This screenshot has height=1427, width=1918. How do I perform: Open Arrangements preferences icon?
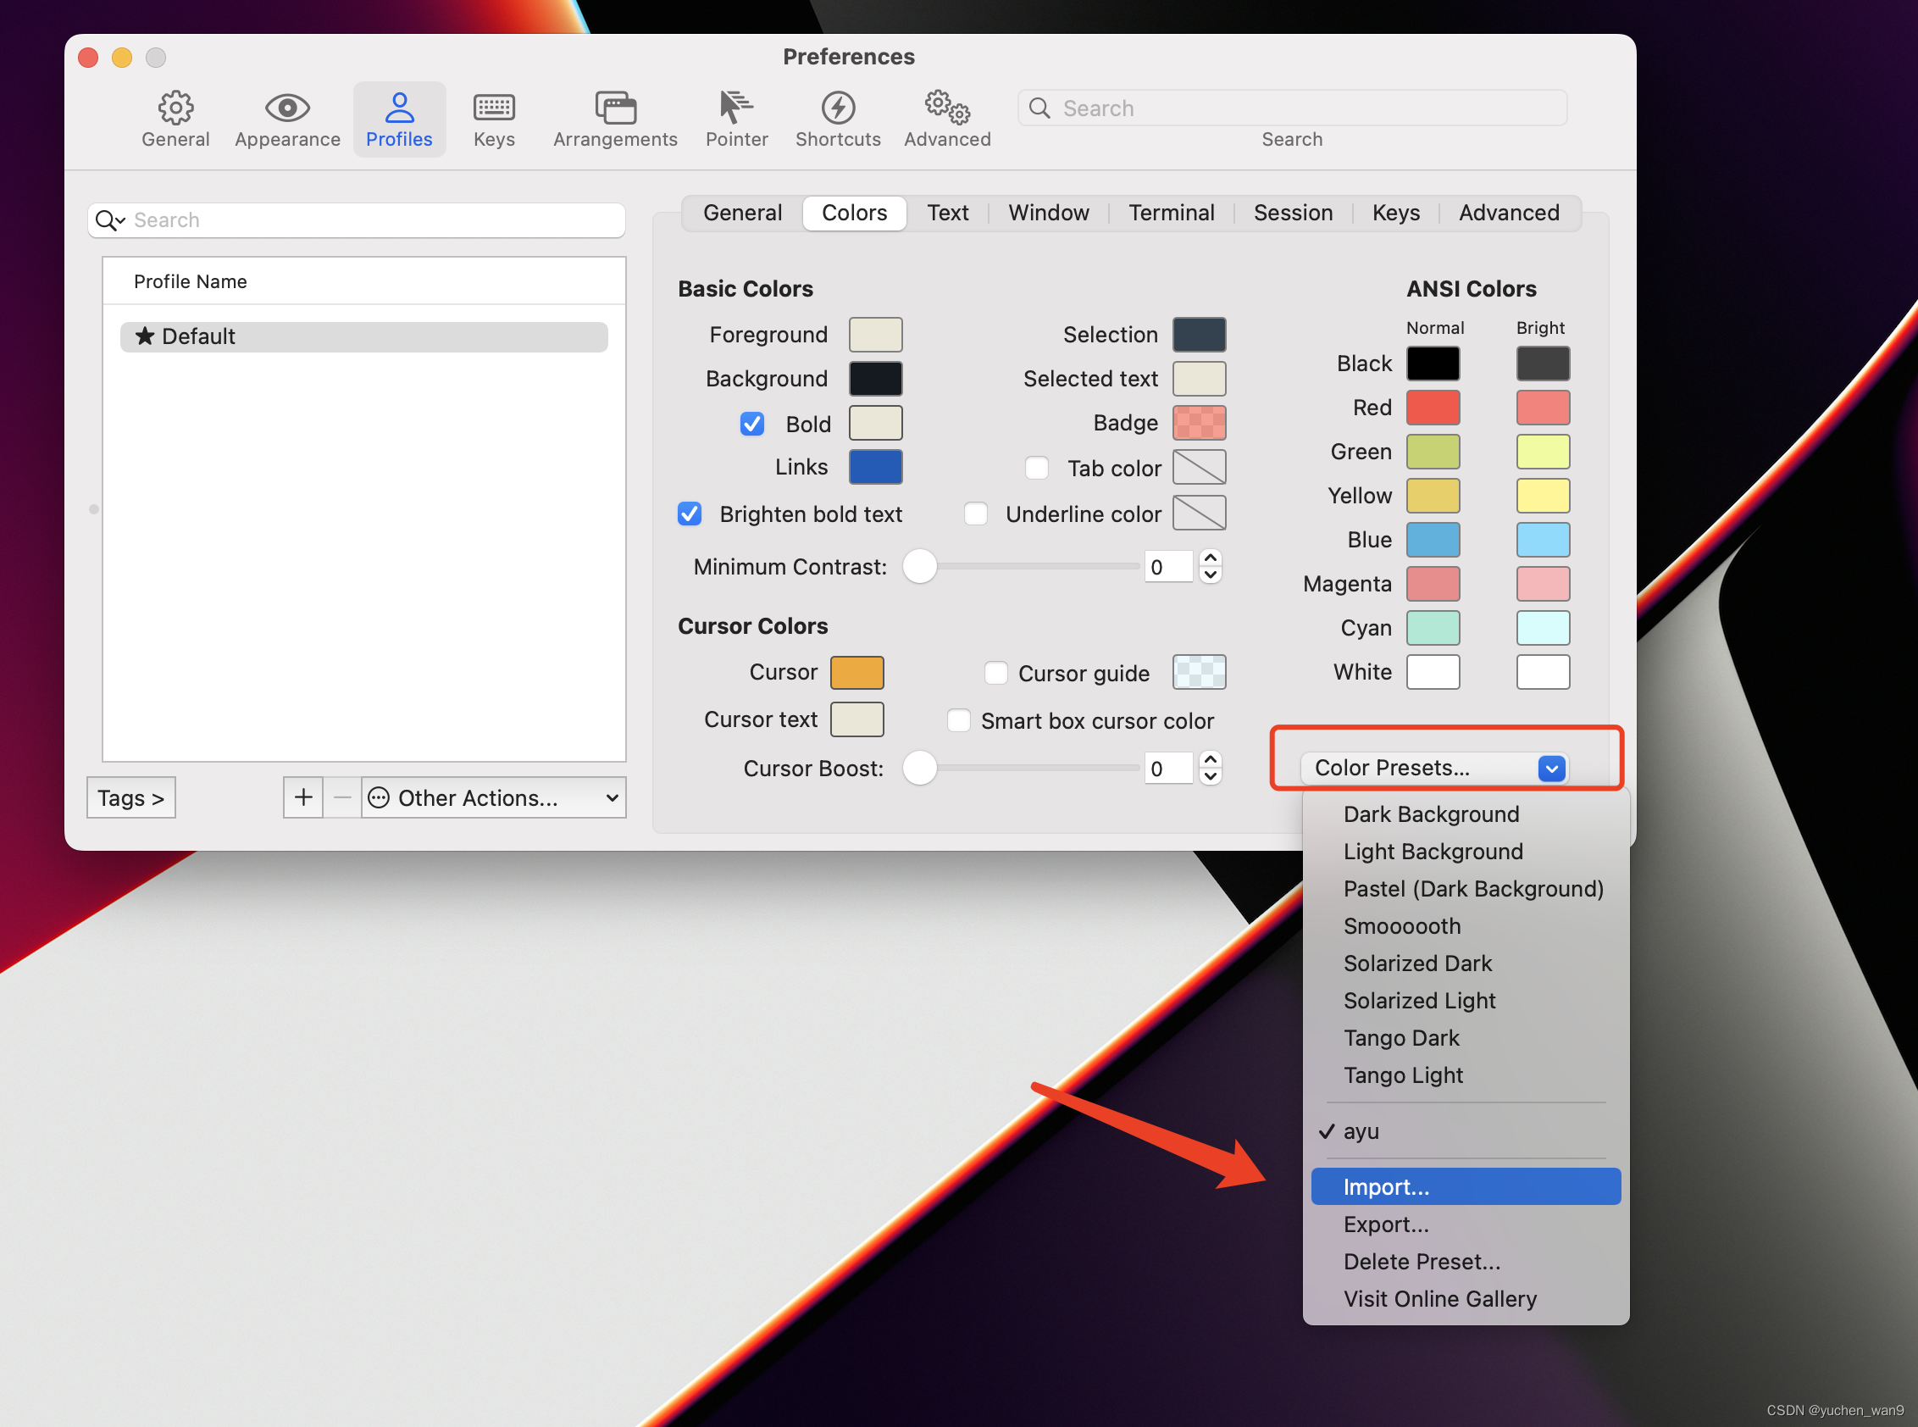615,108
